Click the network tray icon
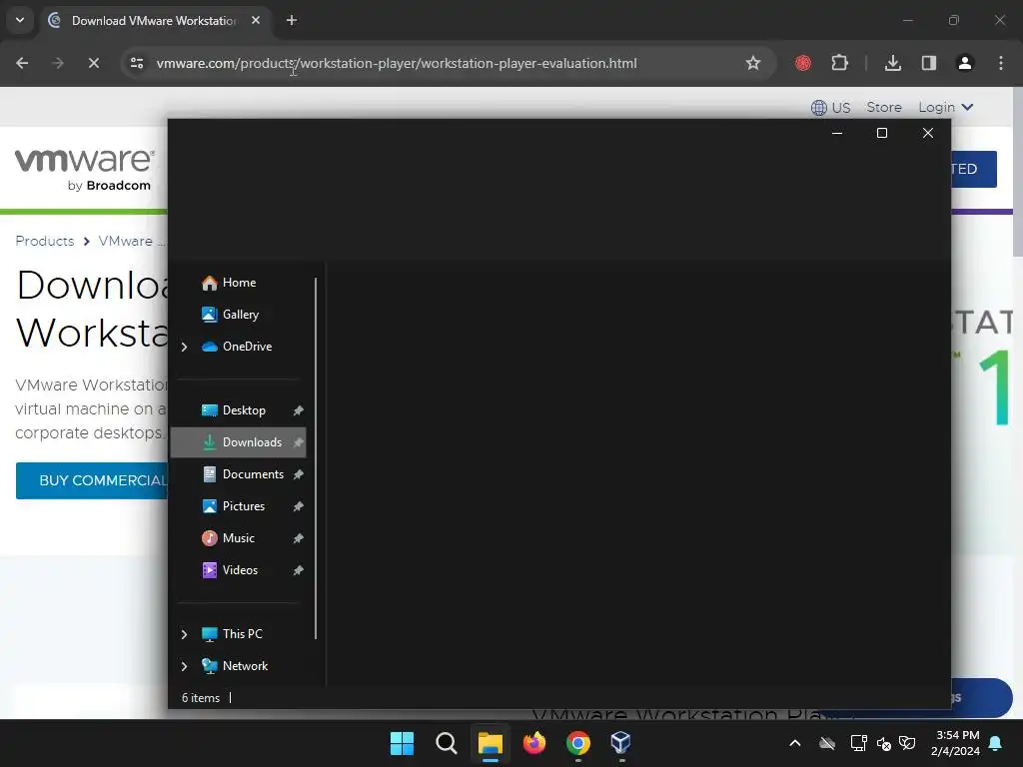 pos(858,743)
